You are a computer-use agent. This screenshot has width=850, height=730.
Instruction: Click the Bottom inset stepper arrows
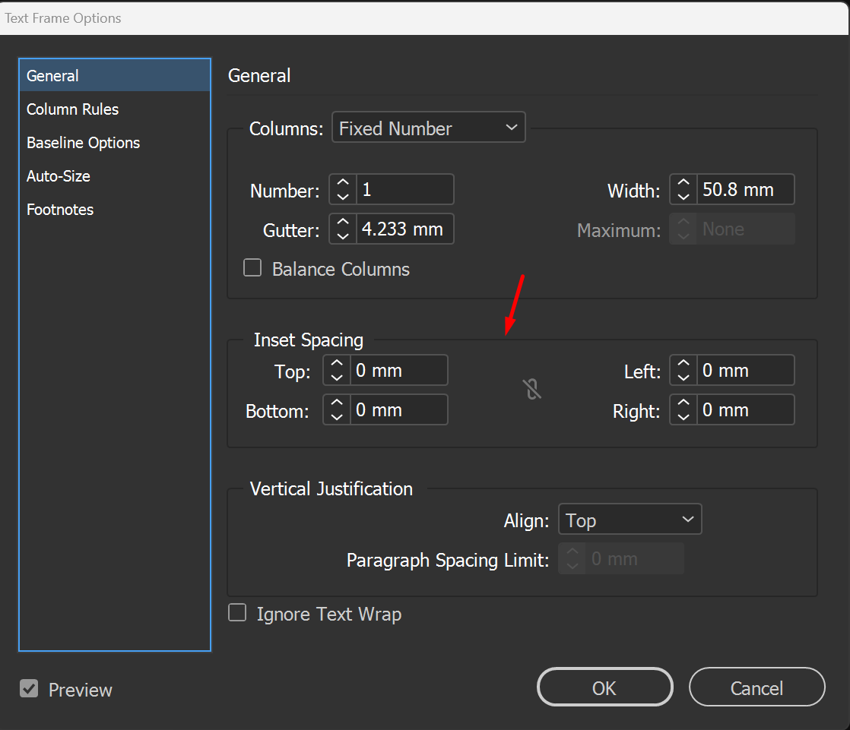(337, 410)
